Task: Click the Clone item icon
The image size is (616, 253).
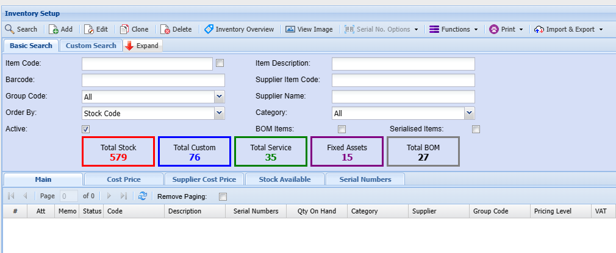Action: 124,29
